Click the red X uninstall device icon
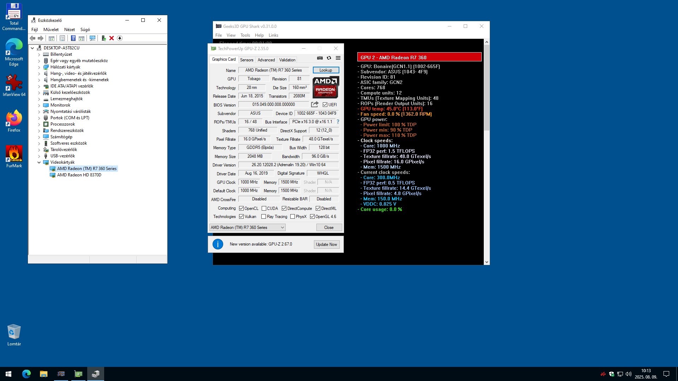Screen dimensions: 678x381 tap(112, 38)
